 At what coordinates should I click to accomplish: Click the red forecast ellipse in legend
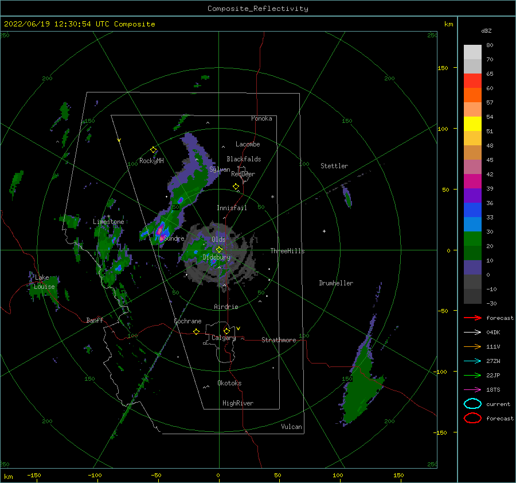[x=472, y=418]
